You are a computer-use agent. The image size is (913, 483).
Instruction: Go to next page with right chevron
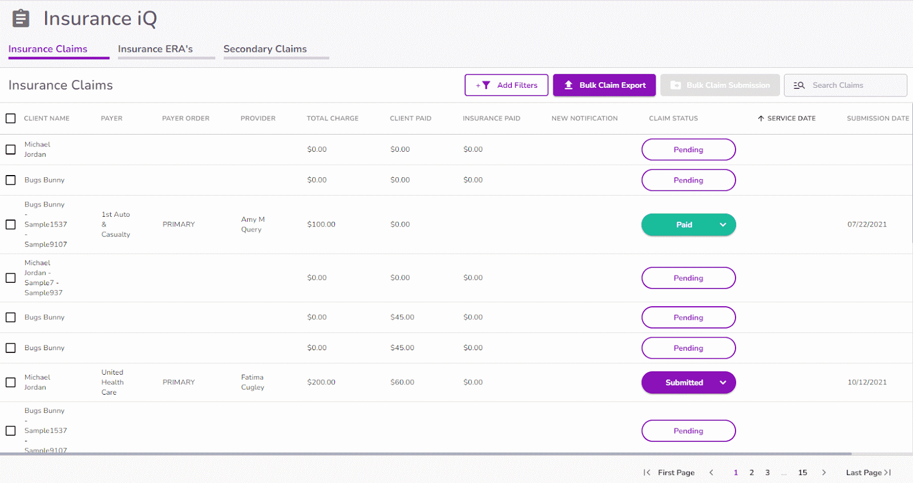click(823, 472)
